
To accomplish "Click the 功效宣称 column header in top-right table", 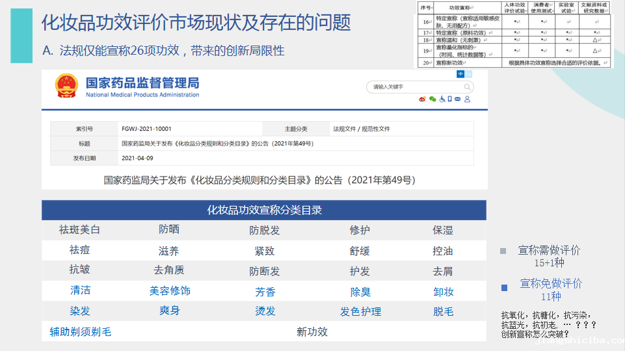I will (x=467, y=8).
